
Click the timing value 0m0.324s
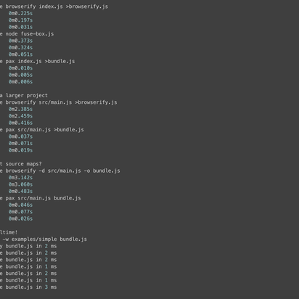click(20, 47)
